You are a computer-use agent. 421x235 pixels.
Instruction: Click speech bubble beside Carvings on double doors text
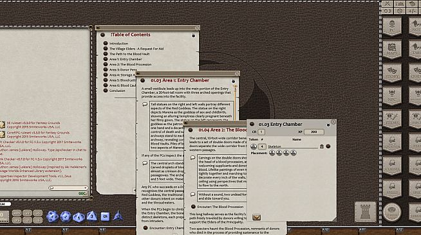pyautogui.click(x=192, y=158)
